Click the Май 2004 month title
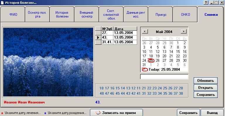Image resolution: width=225 pixels, height=116 pixels. (x=164, y=32)
